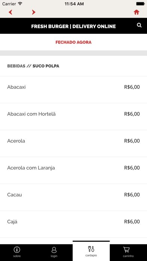Open search with magnifier icon
The height and width of the screenshot is (261, 147).
point(139,25)
